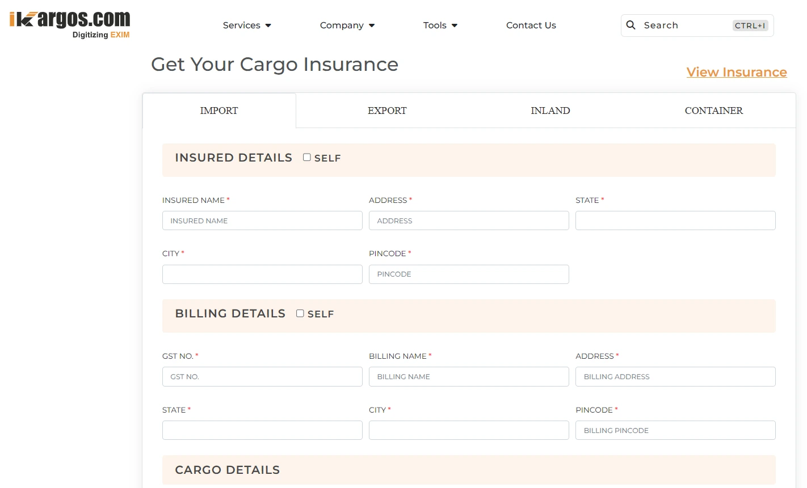
Task: Open the Contact Us page
Action: pyautogui.click(x=531, y=26)
